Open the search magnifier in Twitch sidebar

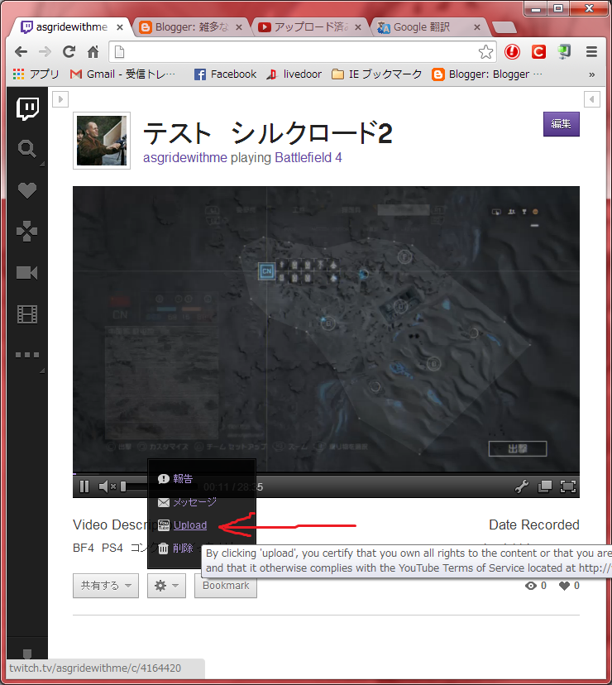pos(27,149)
